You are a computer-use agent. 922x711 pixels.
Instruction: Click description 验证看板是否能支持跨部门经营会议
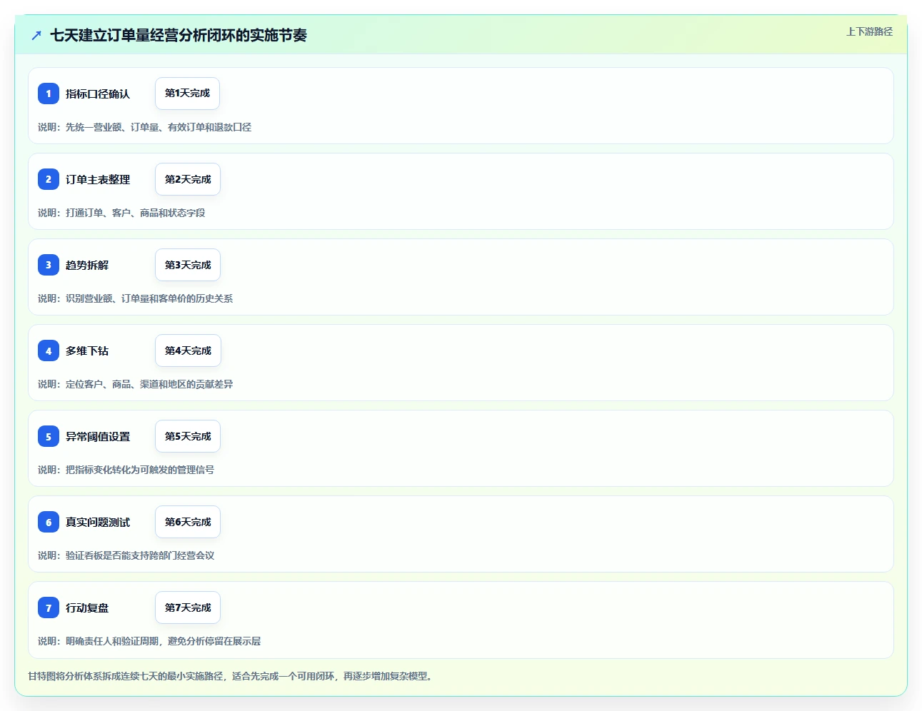point(140,555)
